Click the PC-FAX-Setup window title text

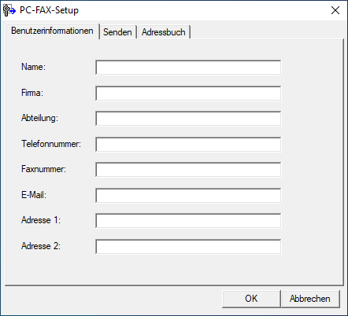tap(49, 10)
